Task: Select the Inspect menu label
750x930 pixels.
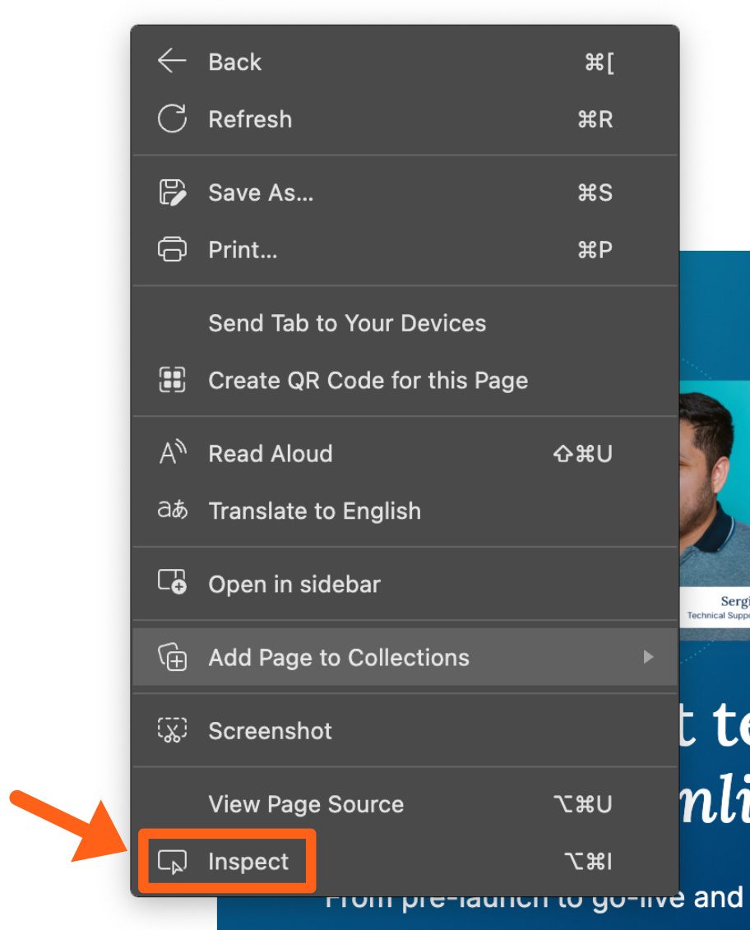Action: [x=248, y=862]
